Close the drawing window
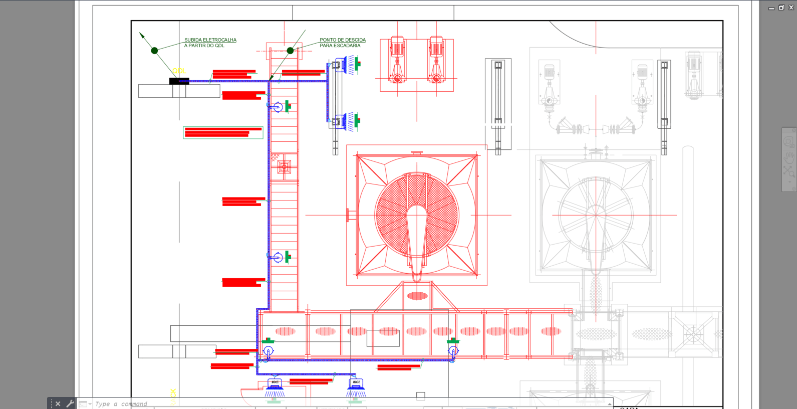Image resolution: width=797 pixels, height=409 pixels. (791, 8)
